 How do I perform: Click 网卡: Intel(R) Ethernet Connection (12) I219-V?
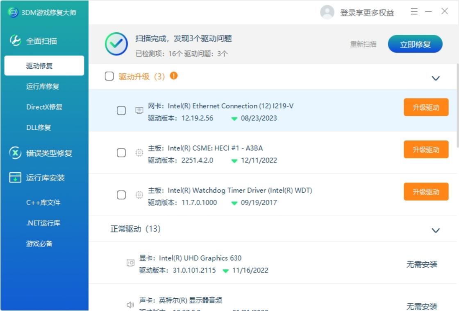(221, 106)
